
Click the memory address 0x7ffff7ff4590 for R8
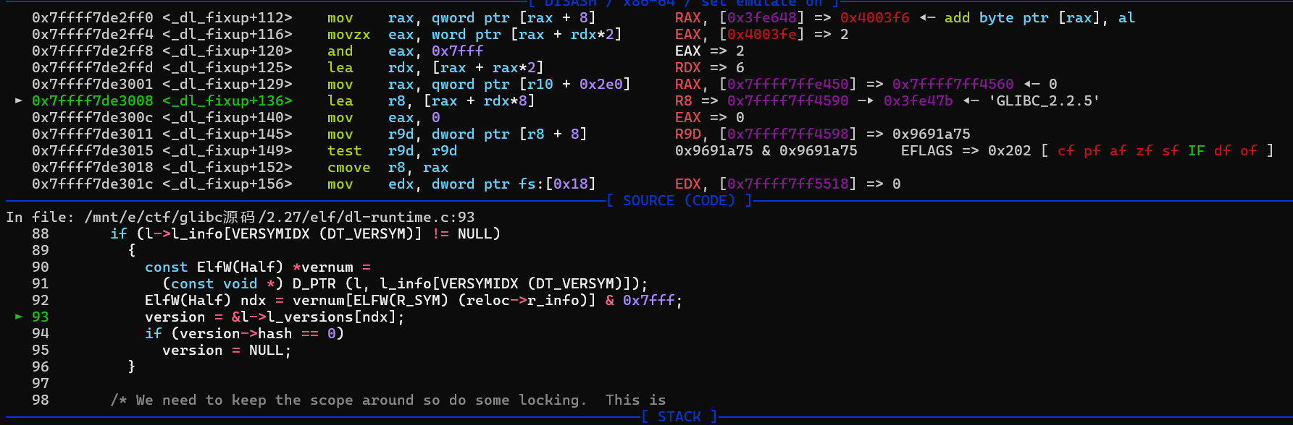coord(787,100)
